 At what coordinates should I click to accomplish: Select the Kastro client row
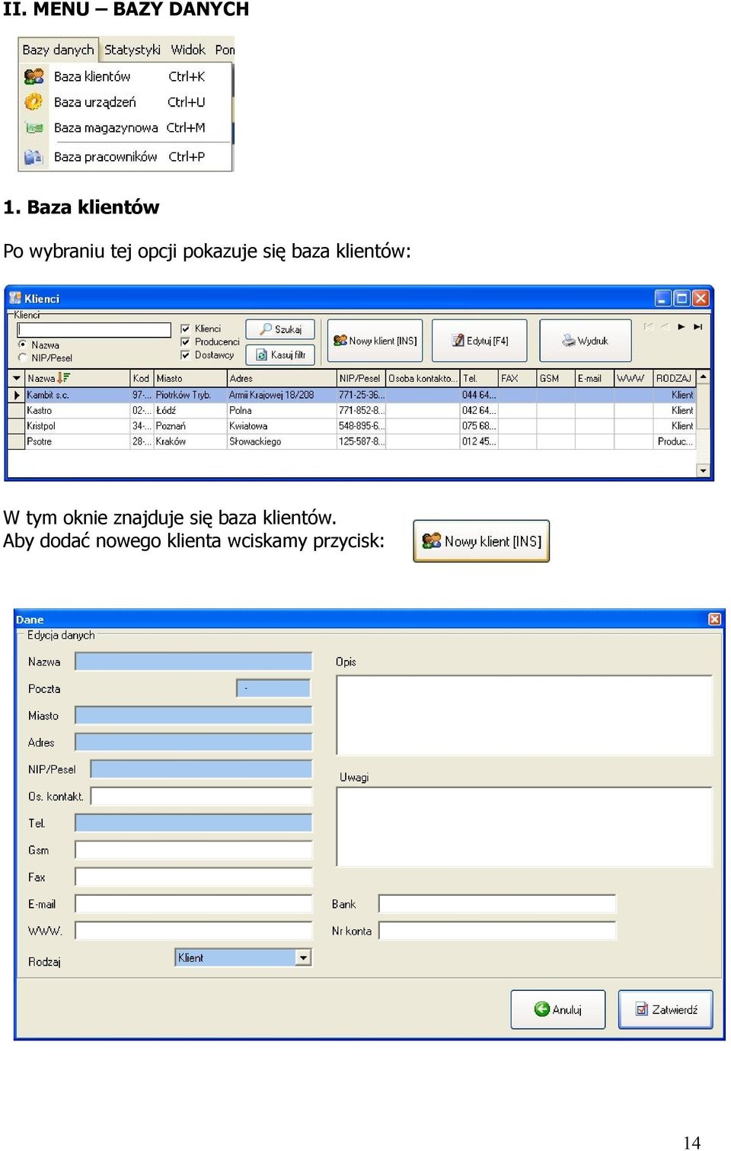pos(352,410)
